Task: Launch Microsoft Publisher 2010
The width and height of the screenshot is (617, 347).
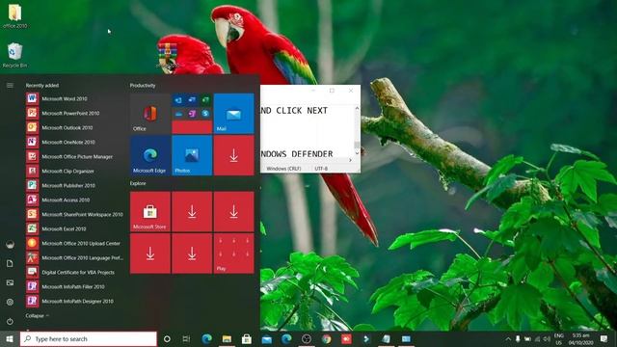Action: click(75, 185)
